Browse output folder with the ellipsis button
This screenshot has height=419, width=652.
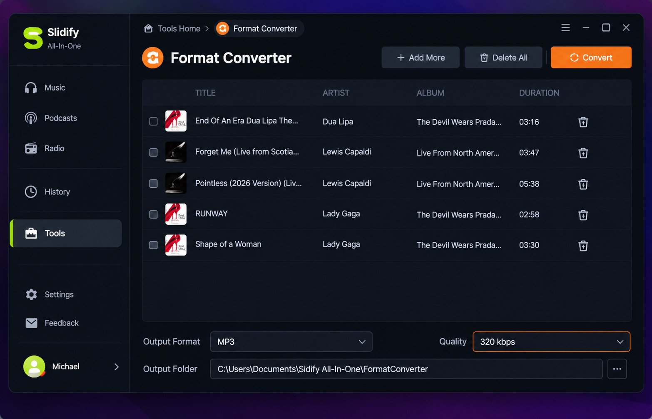click(x=617, y=369)
